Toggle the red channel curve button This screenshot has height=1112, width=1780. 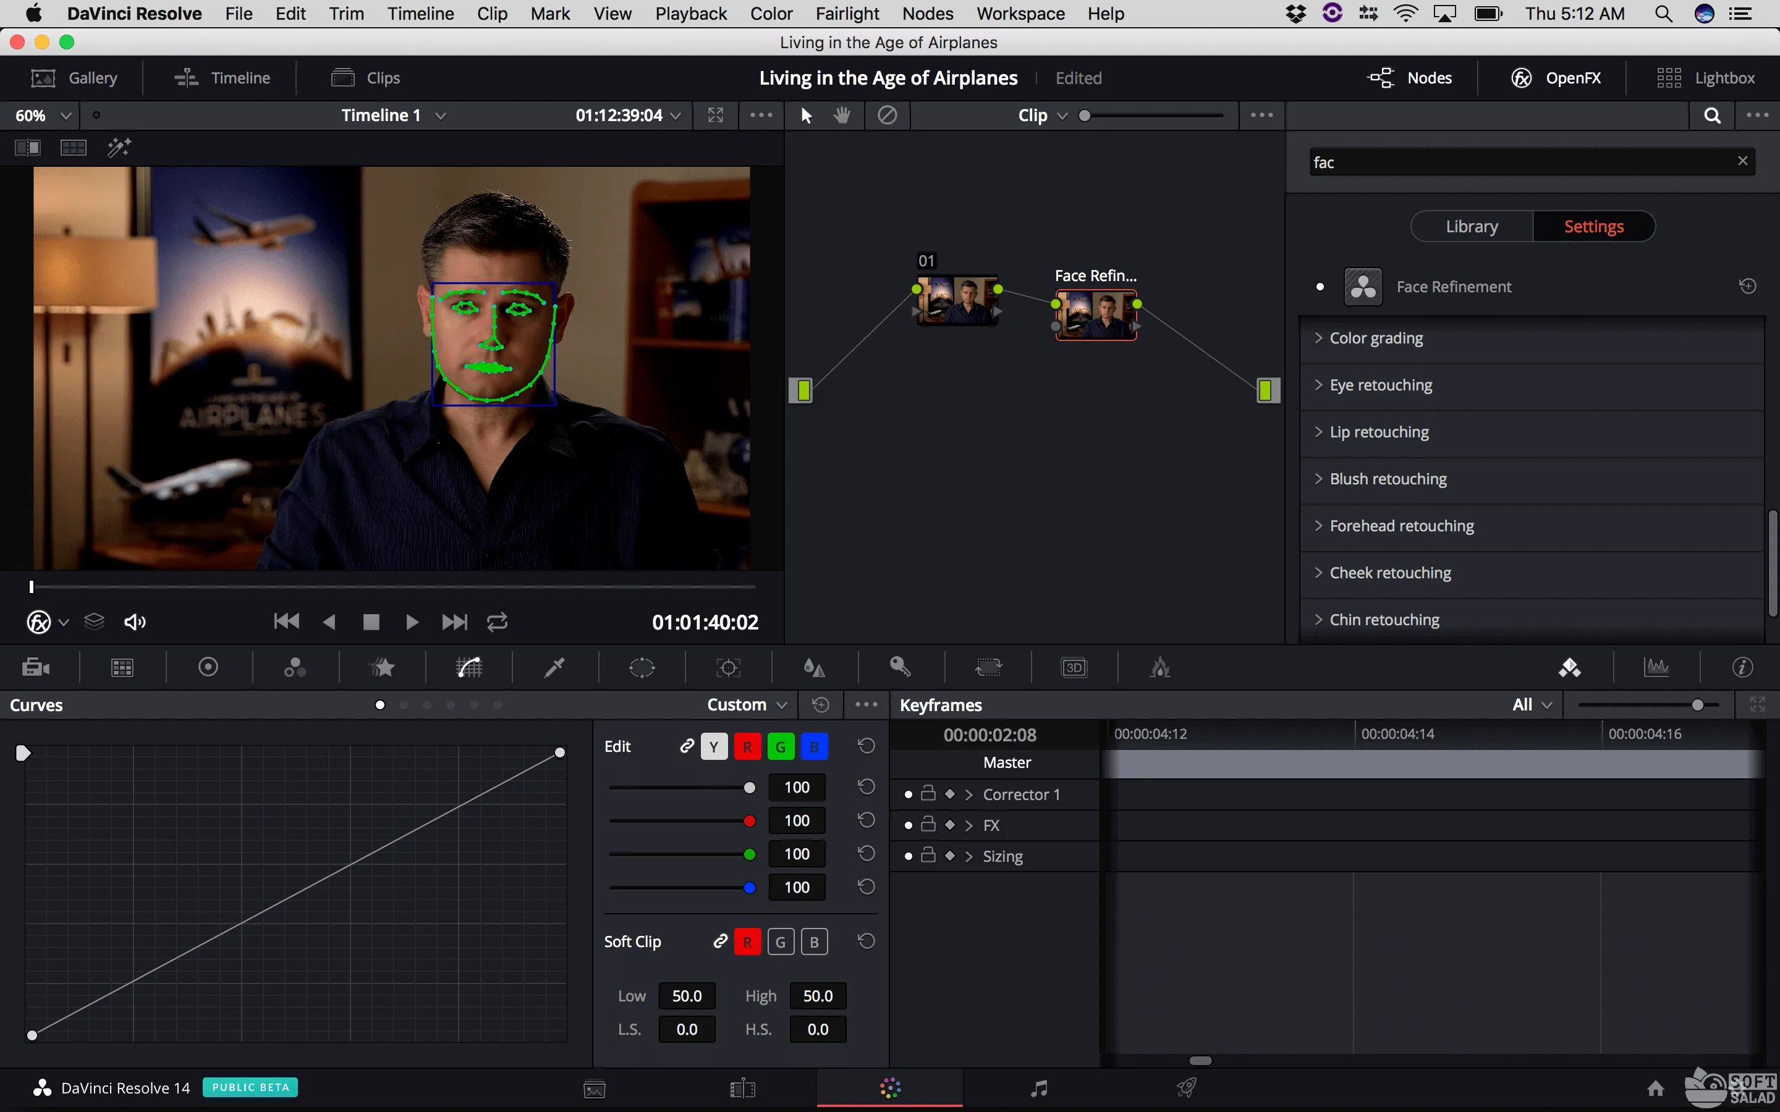(x=747, y=746)
